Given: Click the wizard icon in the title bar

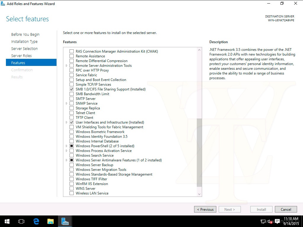Looking at the screenshot, I should click(3, 4).
